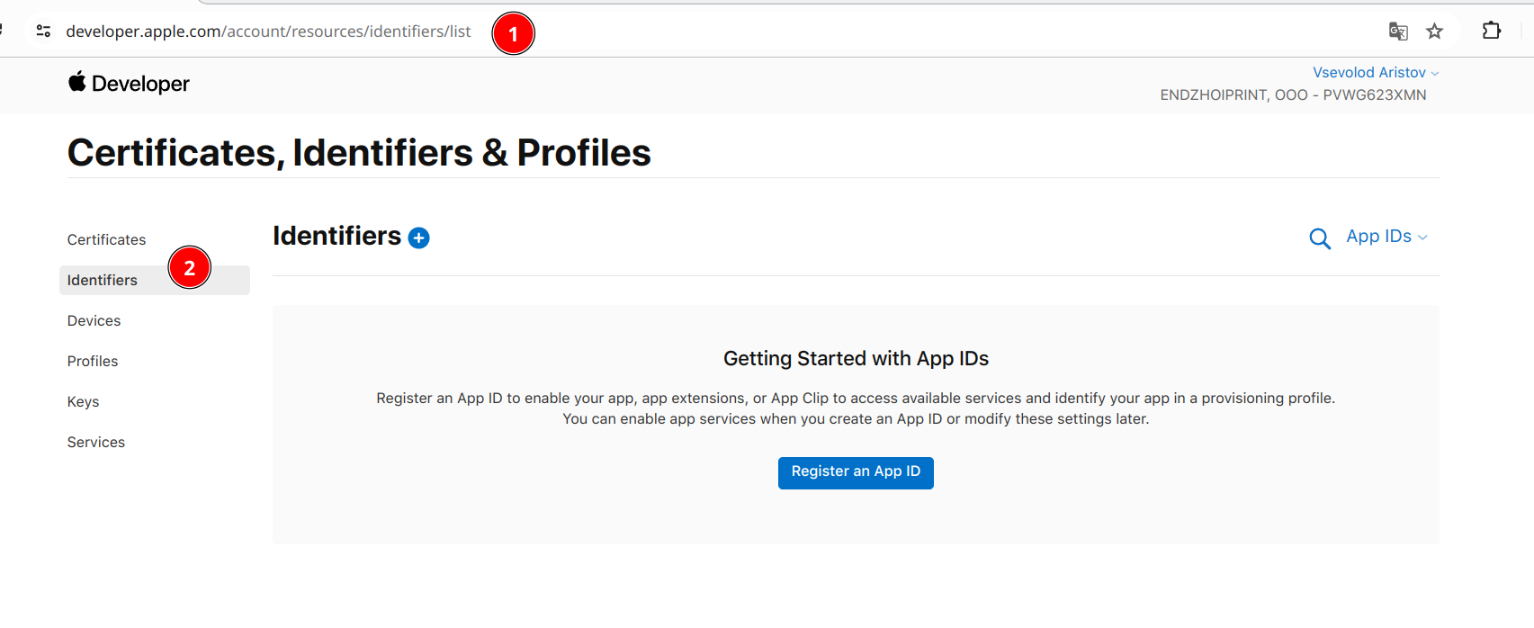Screen dimensions: 1534x628
Task: Click the ENDZHOIPRINT team name text
Action: (1293, 94)
